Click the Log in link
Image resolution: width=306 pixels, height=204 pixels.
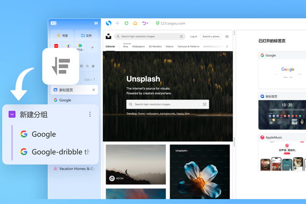[x=194, y=36]
